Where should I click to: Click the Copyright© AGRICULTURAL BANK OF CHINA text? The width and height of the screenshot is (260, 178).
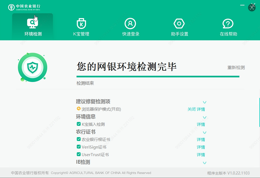click(101, 173)
